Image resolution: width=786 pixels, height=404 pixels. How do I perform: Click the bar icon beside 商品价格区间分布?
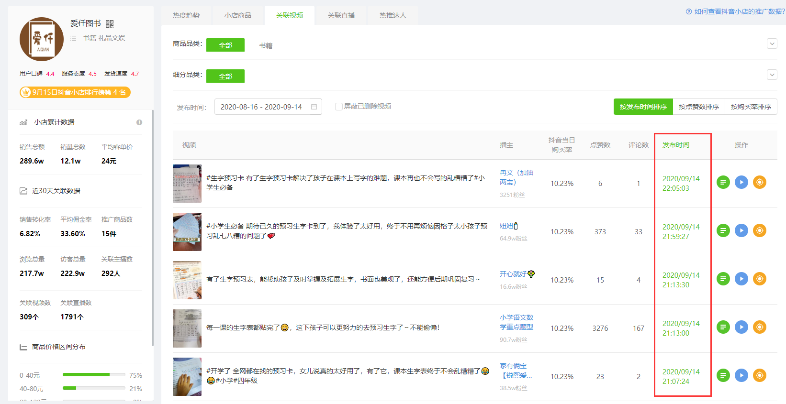(x=23, y=347)
